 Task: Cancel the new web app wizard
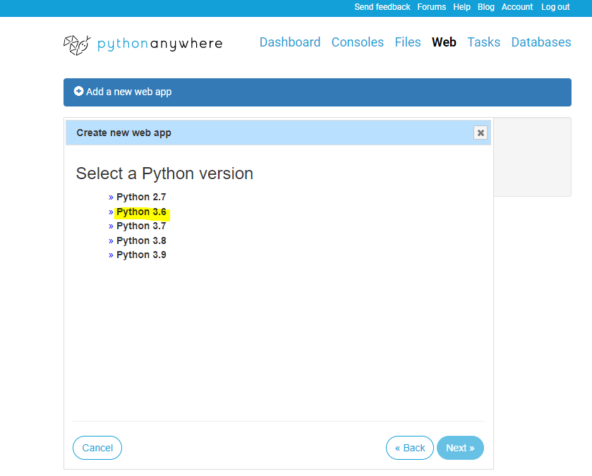click(x=97, y=448)
